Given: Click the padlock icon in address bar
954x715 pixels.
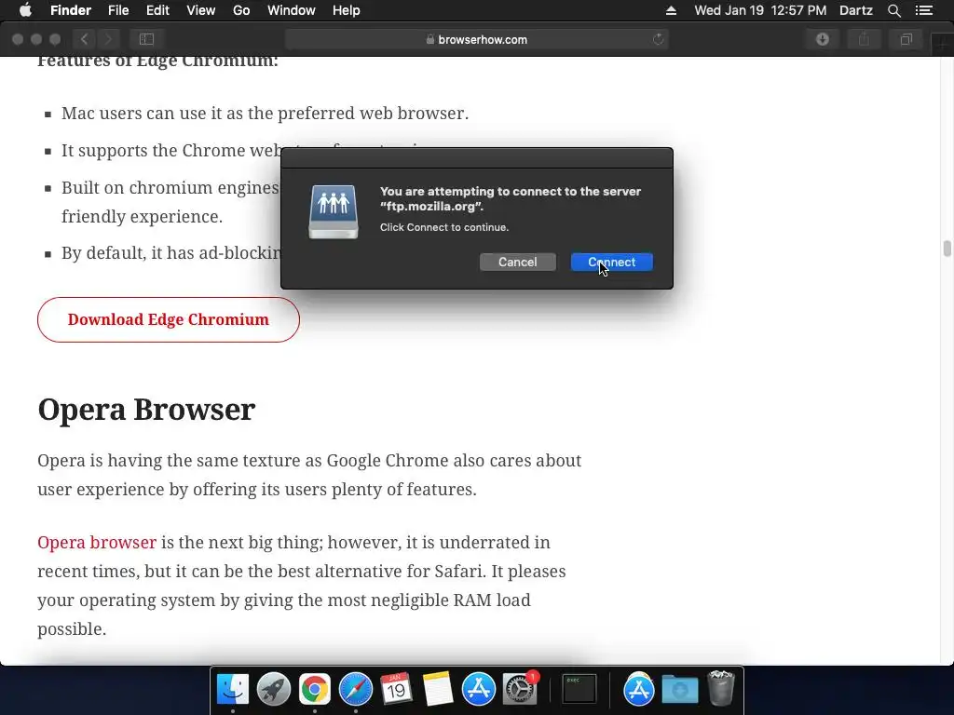Looking at the screenshot, I should (x=430, y=39).
